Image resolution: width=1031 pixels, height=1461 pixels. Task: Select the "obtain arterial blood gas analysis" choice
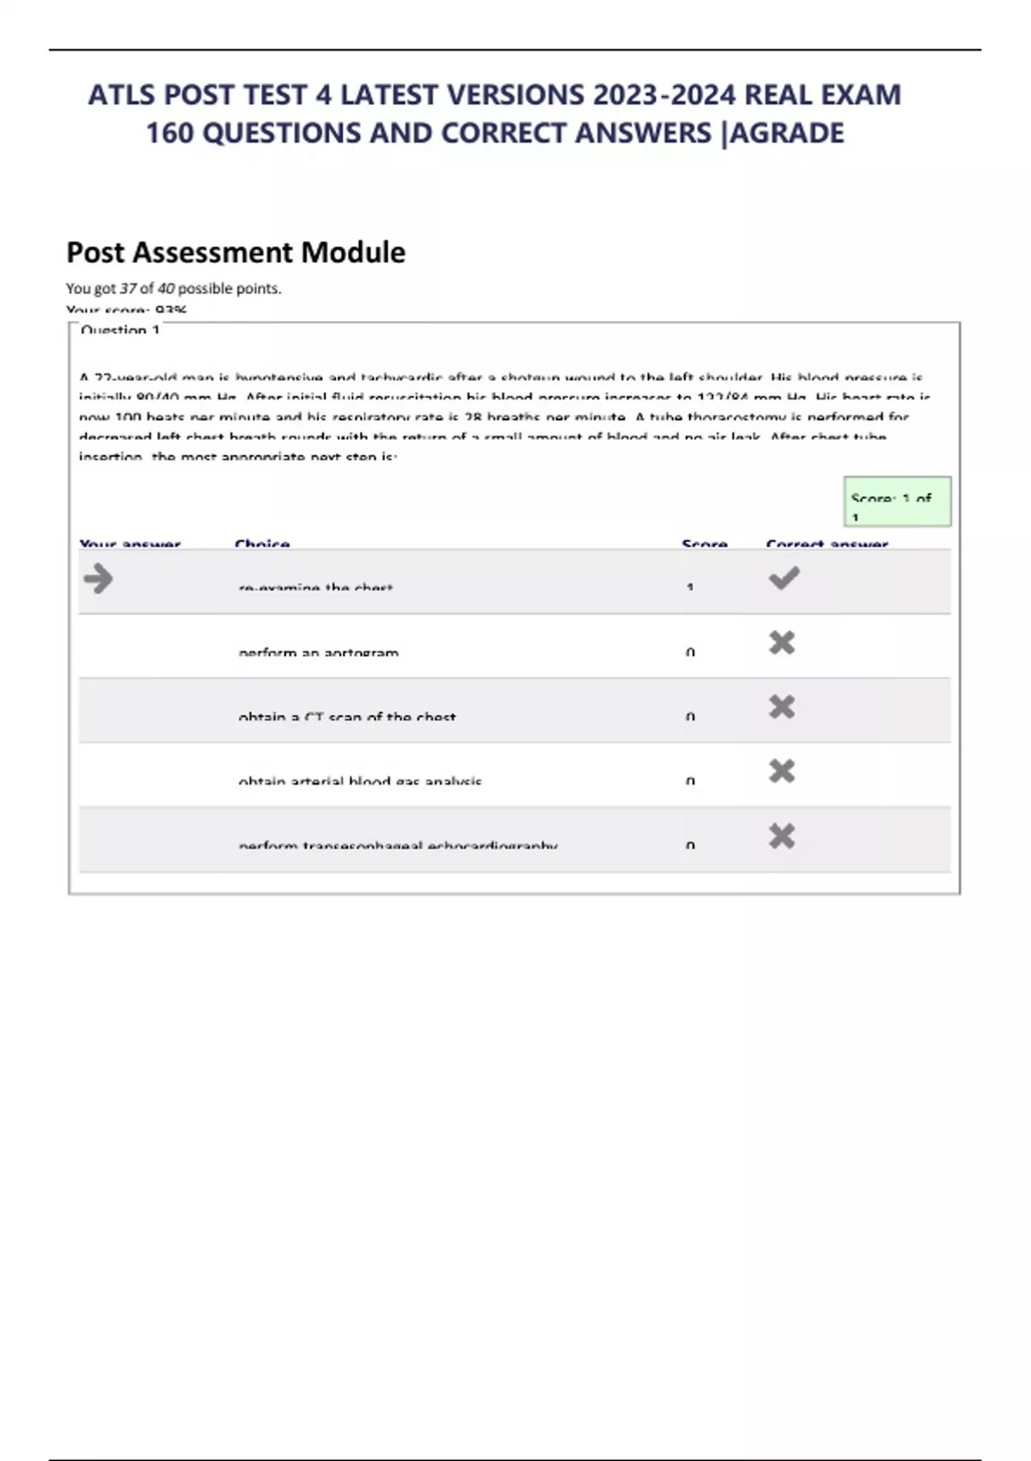(x=360, y=781)
